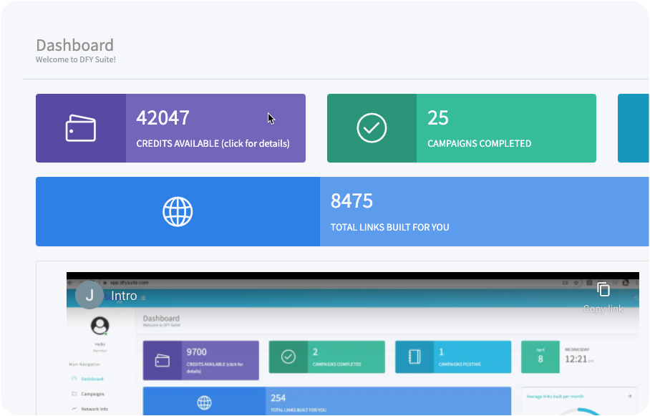Click the checkmark icon on campaigns completed card
The width and height of the screenshot is (650, 416).
pos(372,128)
